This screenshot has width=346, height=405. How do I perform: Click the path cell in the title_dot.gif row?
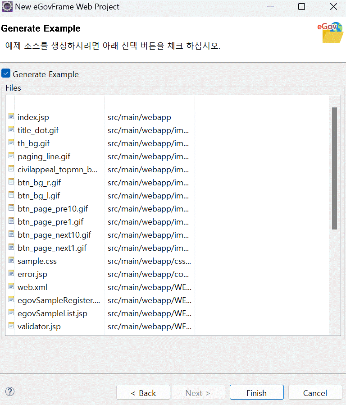point(148,130)
